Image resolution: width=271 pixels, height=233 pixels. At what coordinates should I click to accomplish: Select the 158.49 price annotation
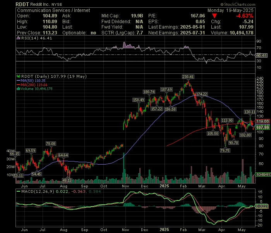click(139, 100)
